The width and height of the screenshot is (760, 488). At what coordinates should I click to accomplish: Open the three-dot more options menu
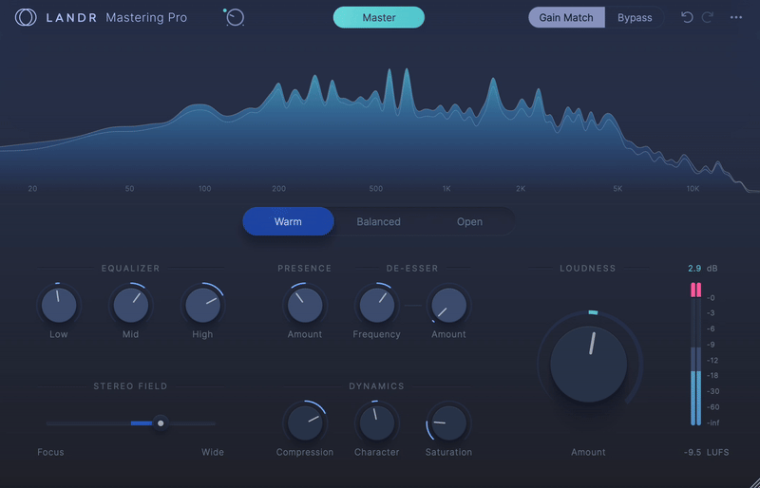coord(735,17)
